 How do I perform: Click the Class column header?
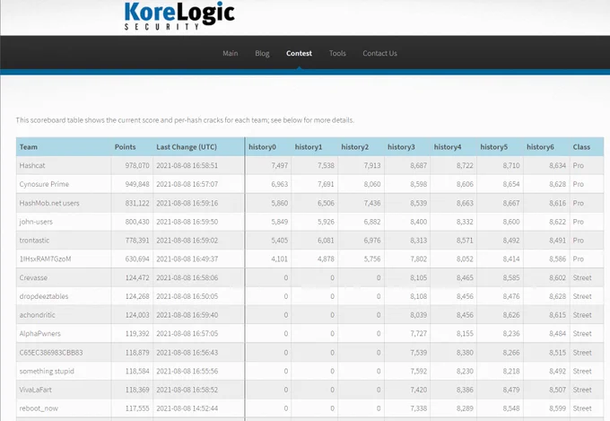581,147
